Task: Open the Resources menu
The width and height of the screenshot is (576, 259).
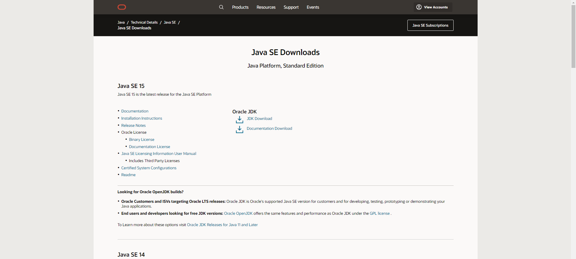Action: [x=266, y=7]
